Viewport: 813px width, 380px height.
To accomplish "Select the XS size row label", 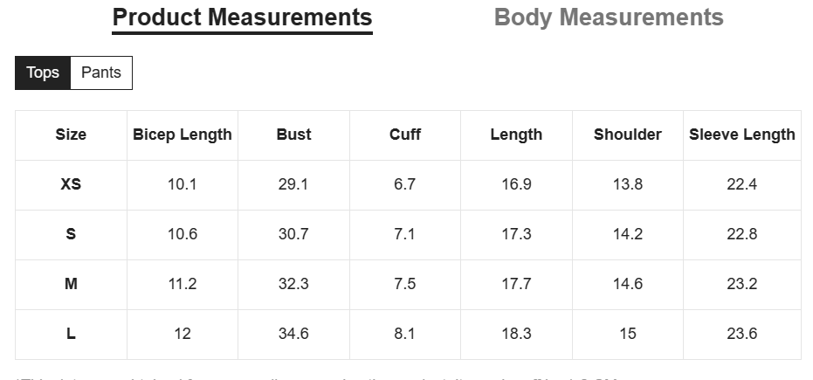I will (71, 184).
